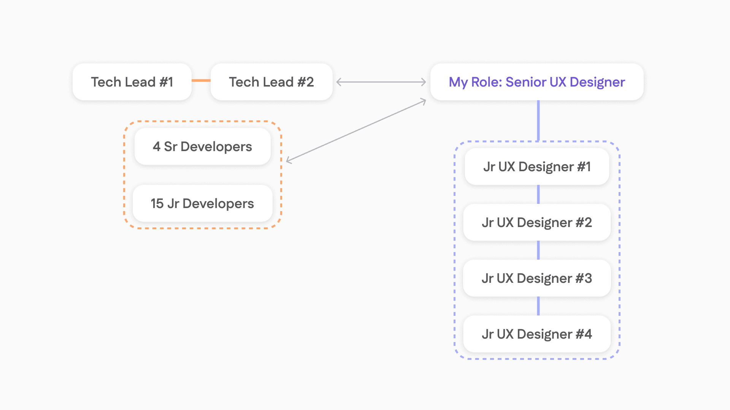730x410 pixels.
Task: Click connector between Jr Designer #1 and #2
Action: click(538, 194)
